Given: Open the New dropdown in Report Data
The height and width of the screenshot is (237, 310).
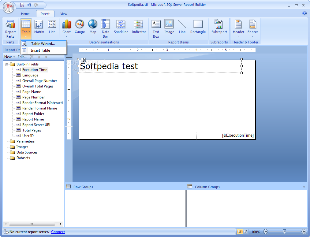Looking at the screenshot, I should [10, 57].
